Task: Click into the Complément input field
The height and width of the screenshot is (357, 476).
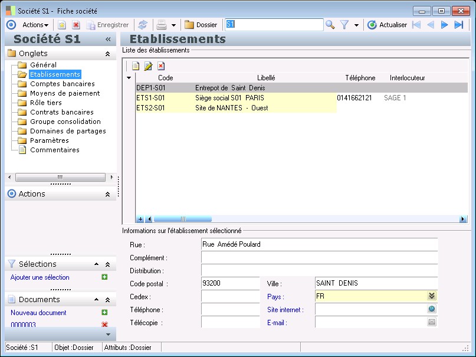Action: [x=319, y=258]
